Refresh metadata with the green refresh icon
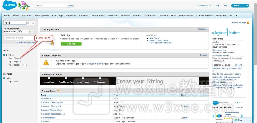Image resolution: width=257 pixels, height=123 pixels. tap(32, 31)
